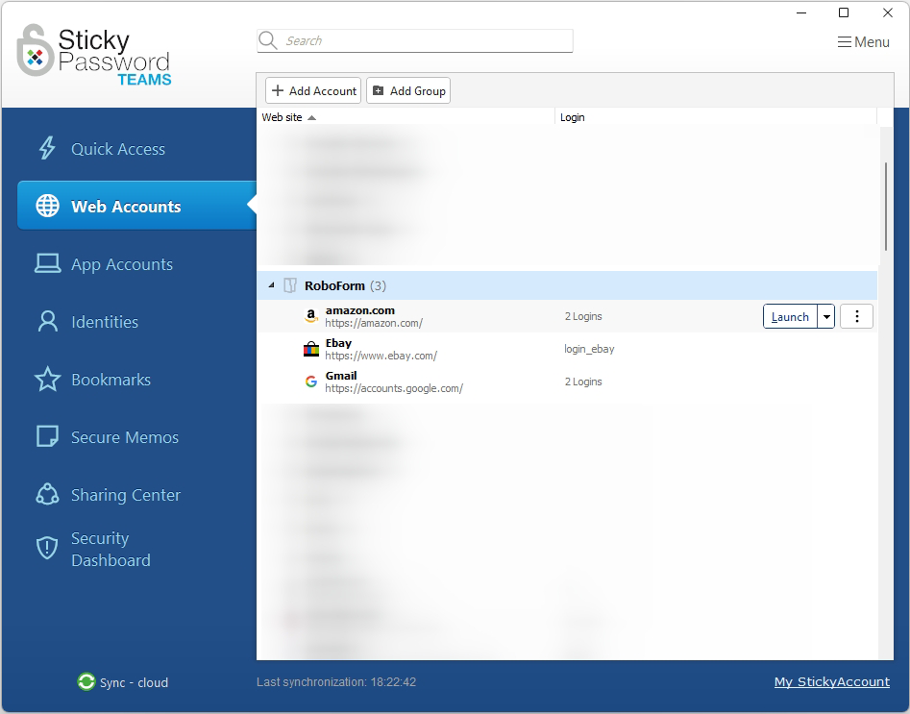Click the Sharing Center icon
This screenshot has width=910, height=714.
pos(48,494)
